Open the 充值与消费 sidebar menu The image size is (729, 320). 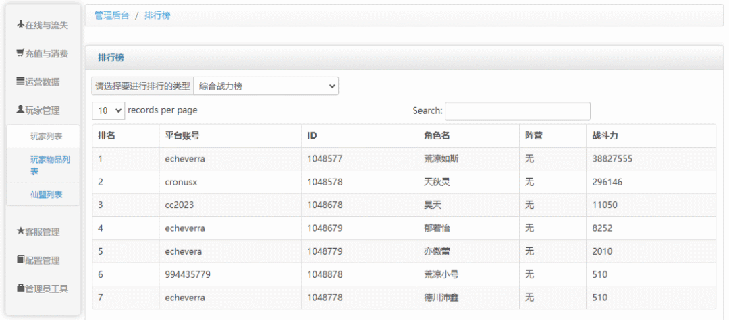click(43, 53)
